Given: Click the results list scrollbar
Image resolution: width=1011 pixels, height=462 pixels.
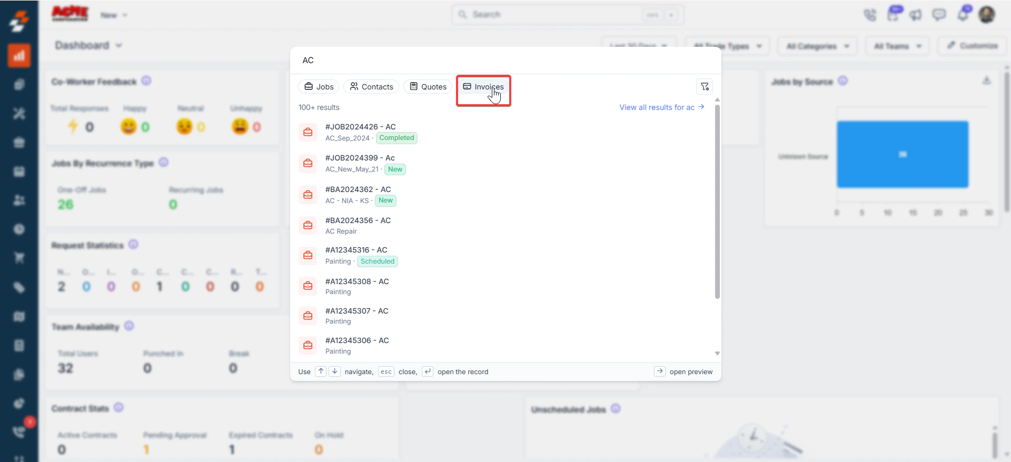Looking at the screenshot, I should tap(717, 202).
